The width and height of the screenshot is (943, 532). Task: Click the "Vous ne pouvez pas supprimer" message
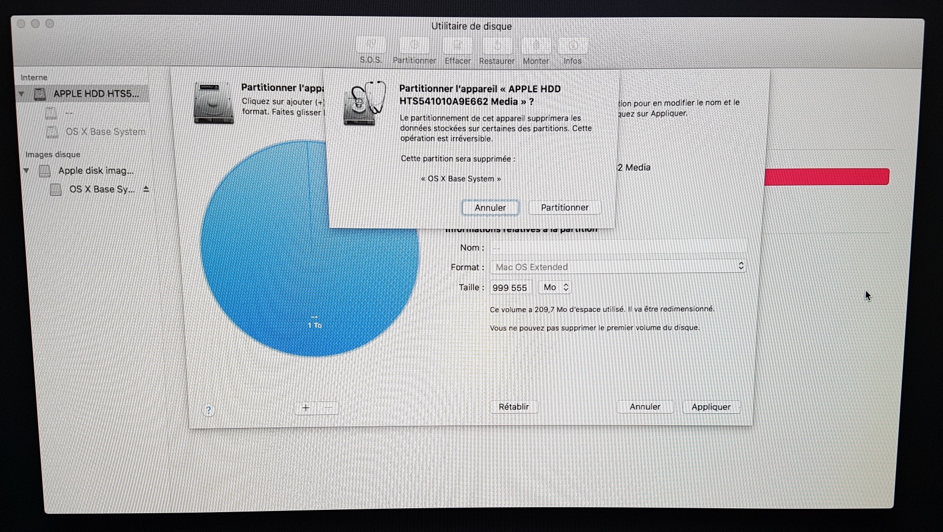click(x=594, y=328)
